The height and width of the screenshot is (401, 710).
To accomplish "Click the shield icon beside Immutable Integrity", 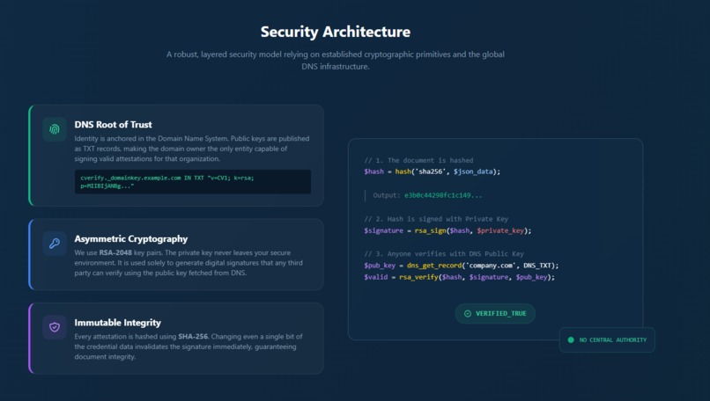I will pos(55,327).
